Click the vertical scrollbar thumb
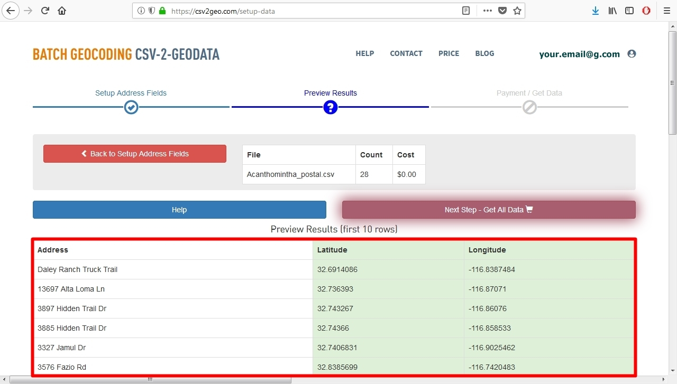Screen dimensions: 677x384 point(672,82)
